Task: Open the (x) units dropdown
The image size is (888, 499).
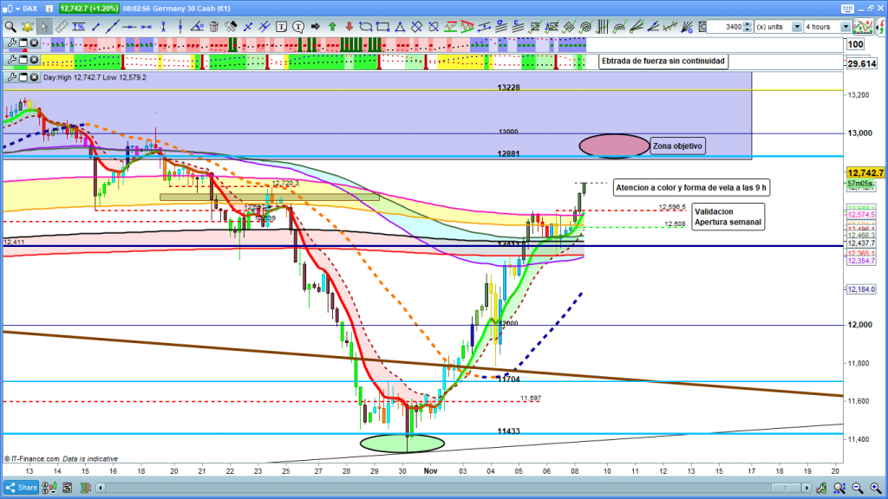Action: [777, 27]
